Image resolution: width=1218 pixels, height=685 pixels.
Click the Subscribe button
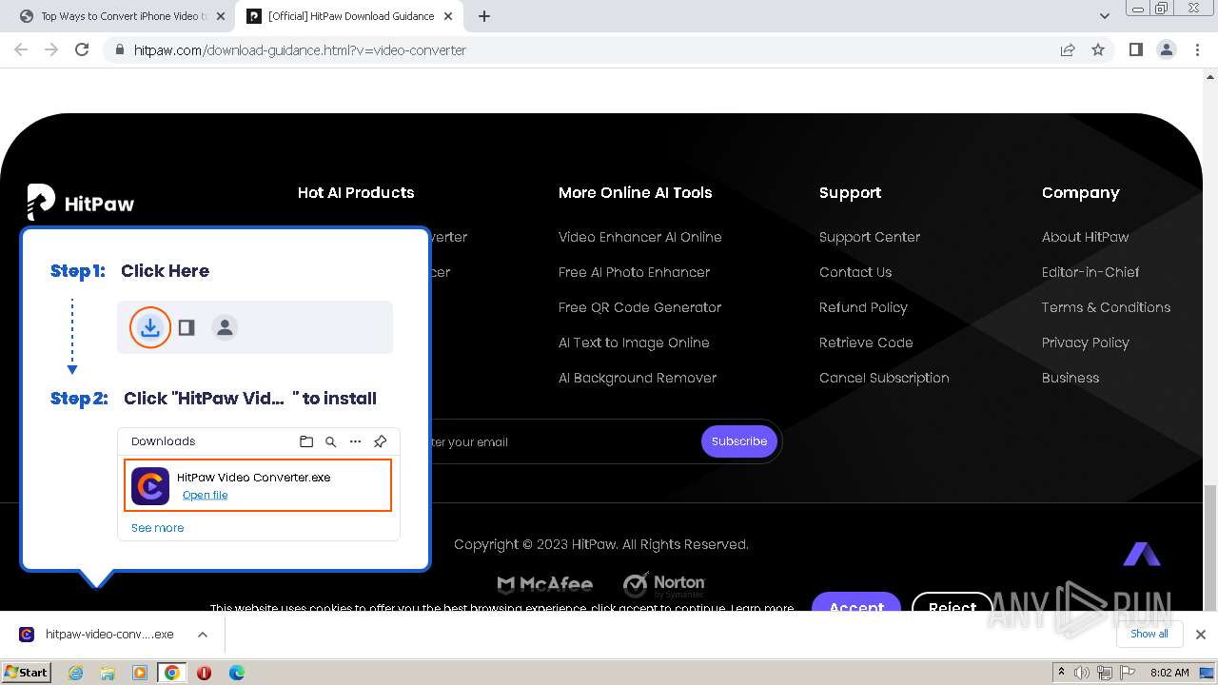tap(739, 441)
